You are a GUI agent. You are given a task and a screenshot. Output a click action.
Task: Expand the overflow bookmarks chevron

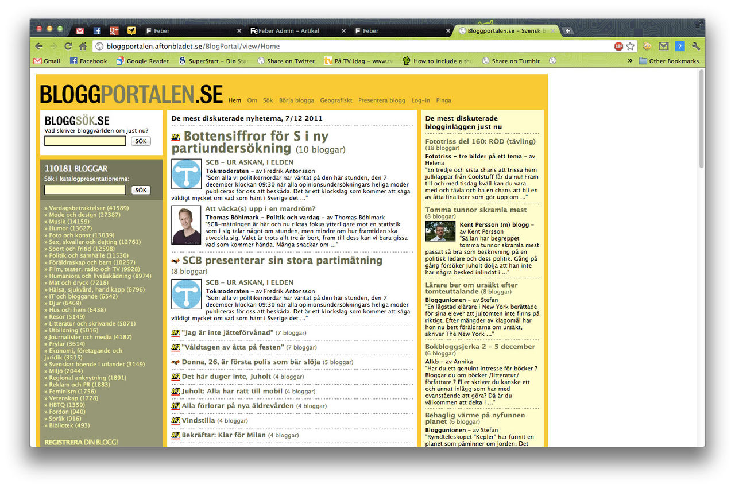(x=630, y=61)
